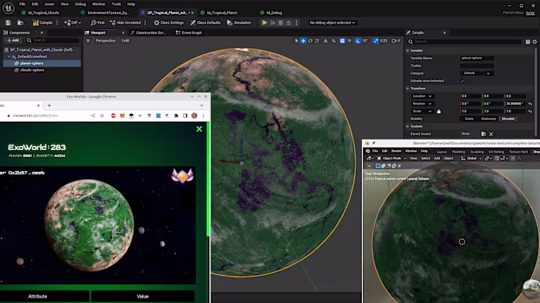This screenshot has width=540, height=303.
Task: Set Mobility to Stationary
Action: pyautogui.click(x=487, y=119)
